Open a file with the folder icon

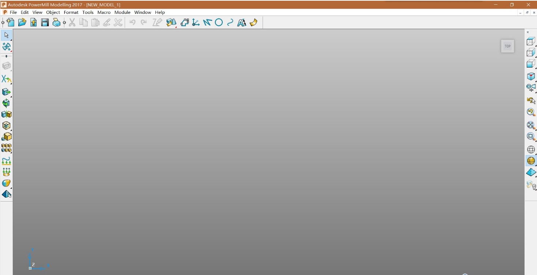[x=22, y=23]
